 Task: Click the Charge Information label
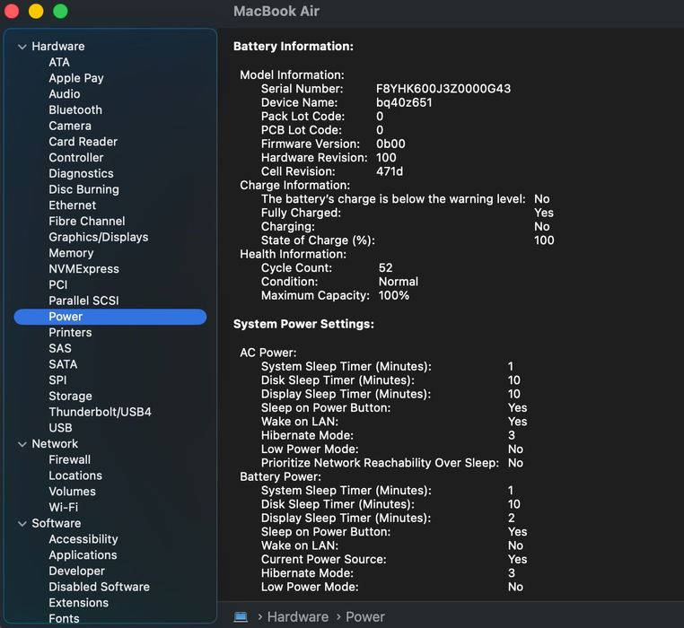[x=294, y=186]
